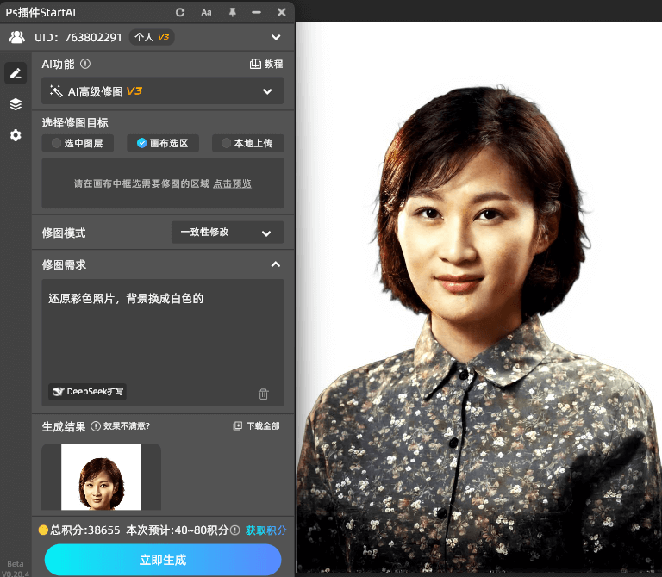Screen dimensions: 662x577
Task: Expand the AI高级修图 function dropdown
Action: point(163,90)
